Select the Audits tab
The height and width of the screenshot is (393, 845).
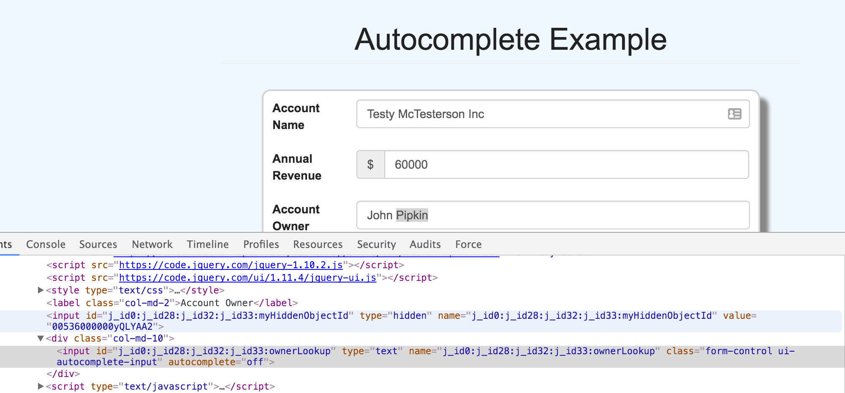(x=425, y=244)
